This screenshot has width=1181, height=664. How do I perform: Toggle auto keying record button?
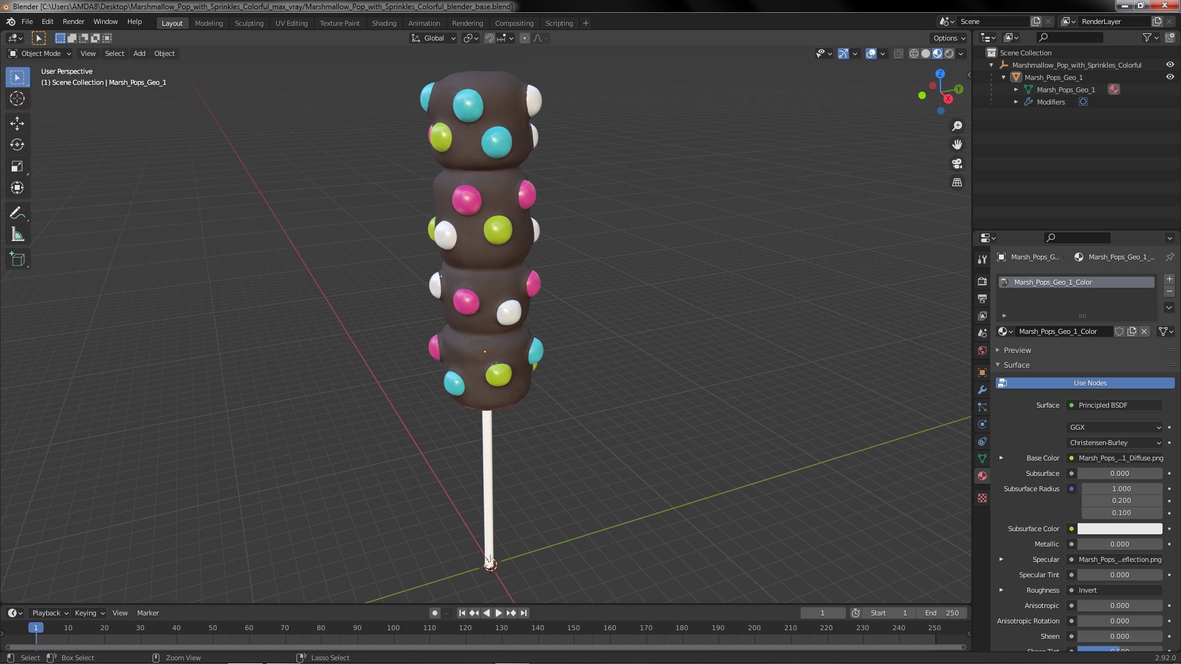click(x=435, y=613)
